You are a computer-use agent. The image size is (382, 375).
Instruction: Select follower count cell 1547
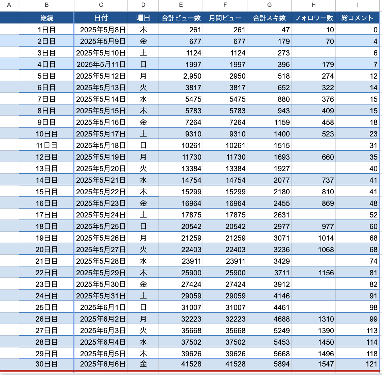pyautogui.click(x=313, y=364)
